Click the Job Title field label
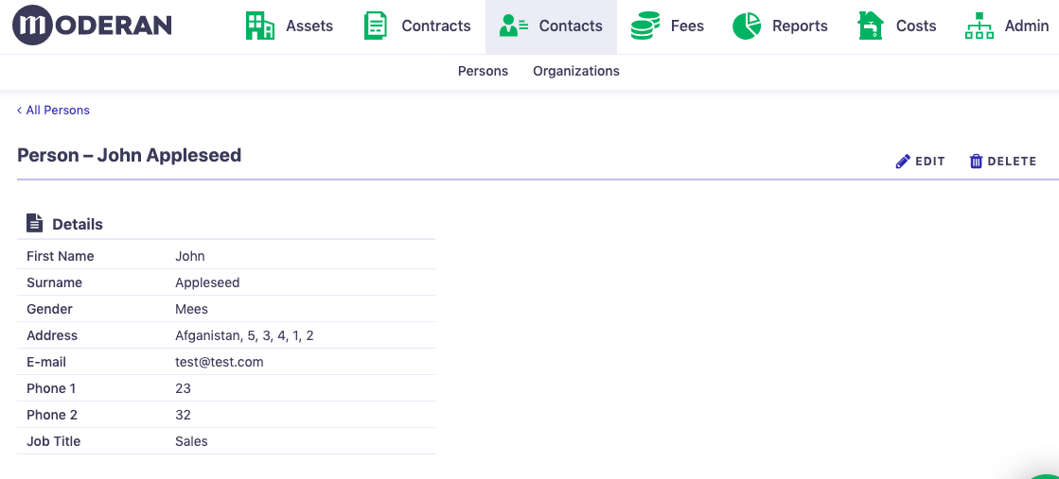 pyautogui.click(x=53, y=441)
